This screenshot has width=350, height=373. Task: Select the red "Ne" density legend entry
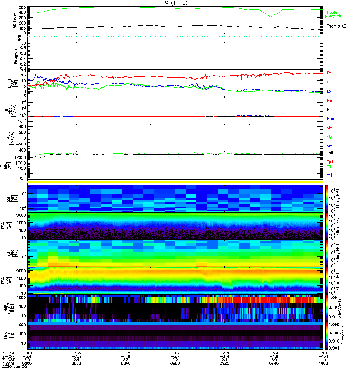click(329, 100)
